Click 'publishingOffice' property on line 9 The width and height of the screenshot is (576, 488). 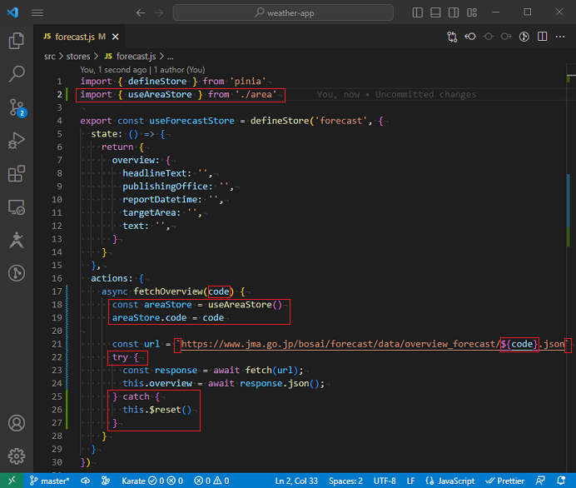pyautogui.click(x=165, y=187)
